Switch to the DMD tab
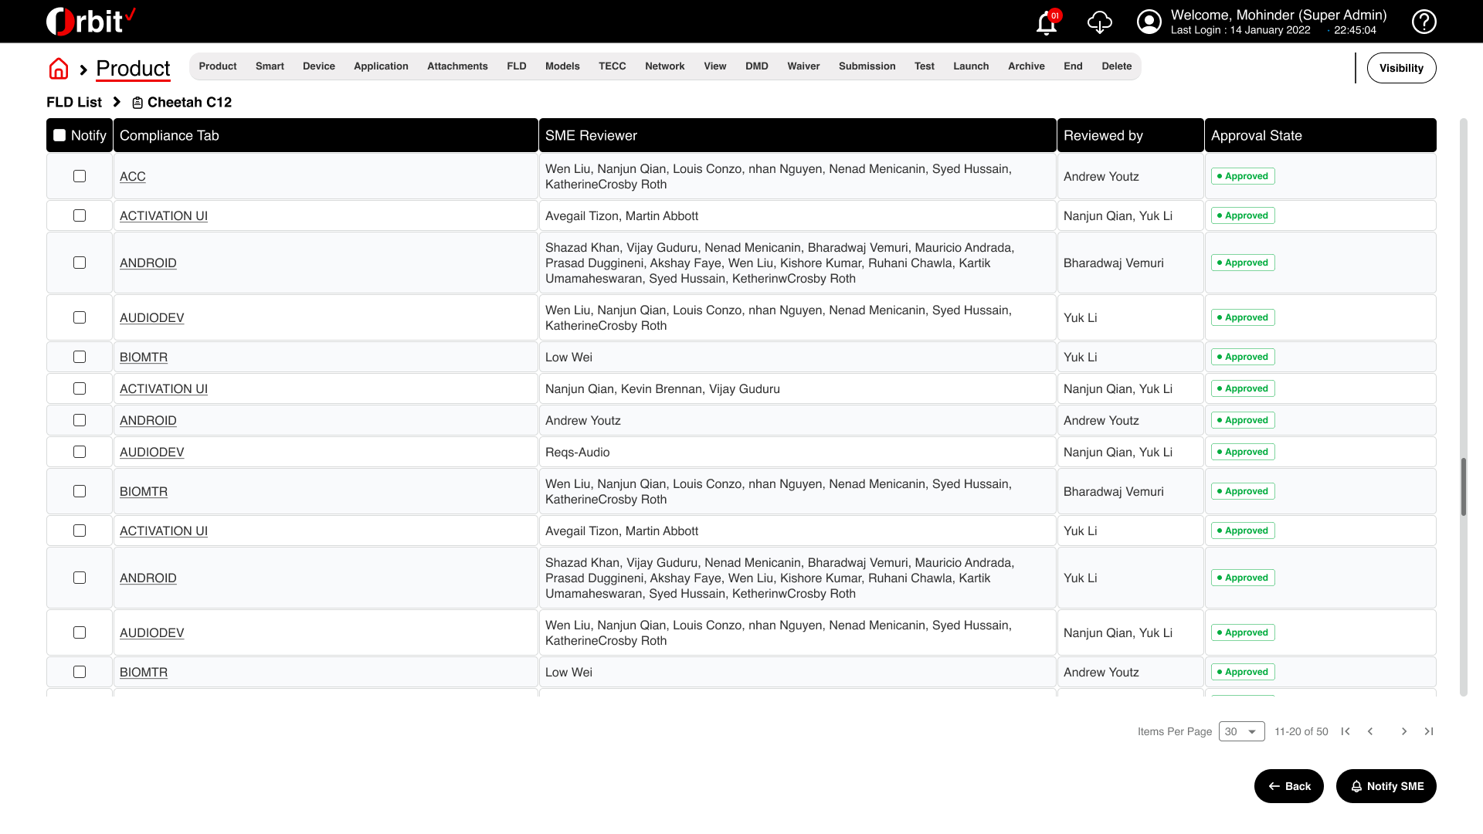 757,66
